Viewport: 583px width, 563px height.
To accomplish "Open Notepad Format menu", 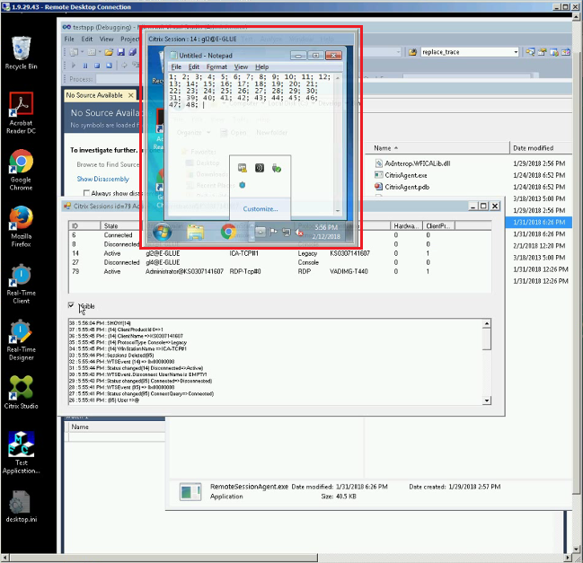I will click(216, 66).
